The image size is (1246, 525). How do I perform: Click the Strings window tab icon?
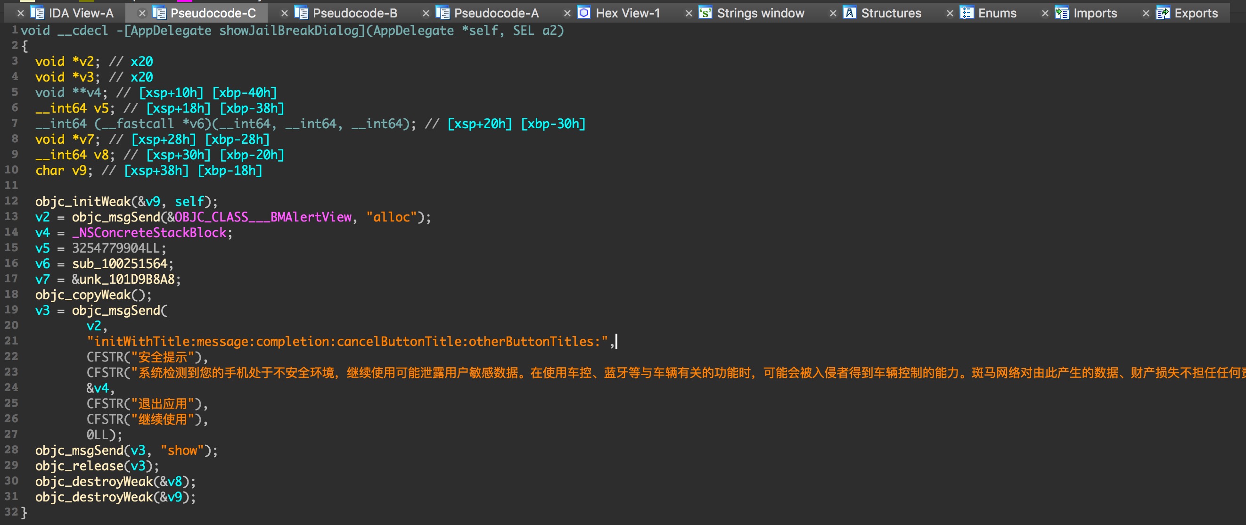click(705, 13)
